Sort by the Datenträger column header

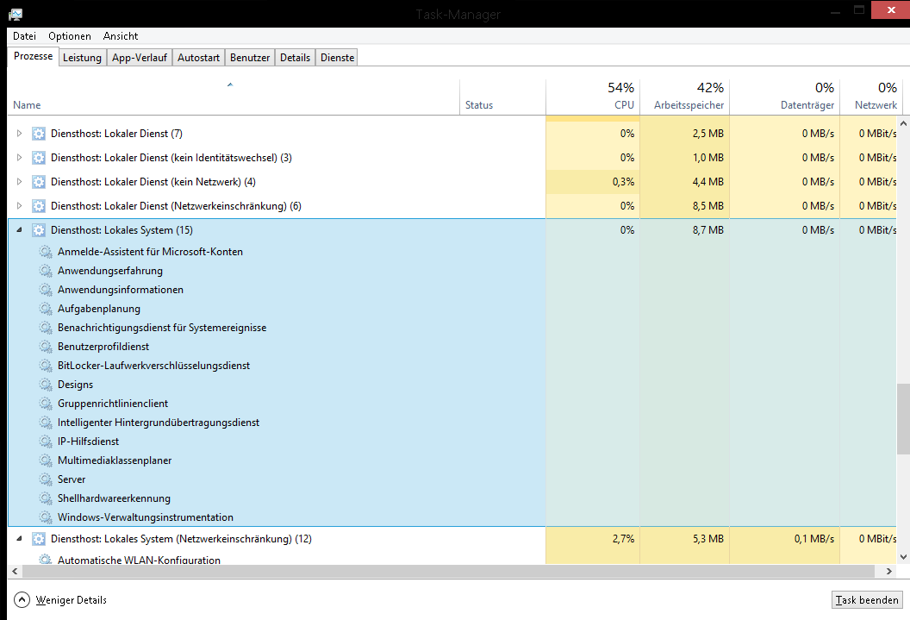(785, 97)
